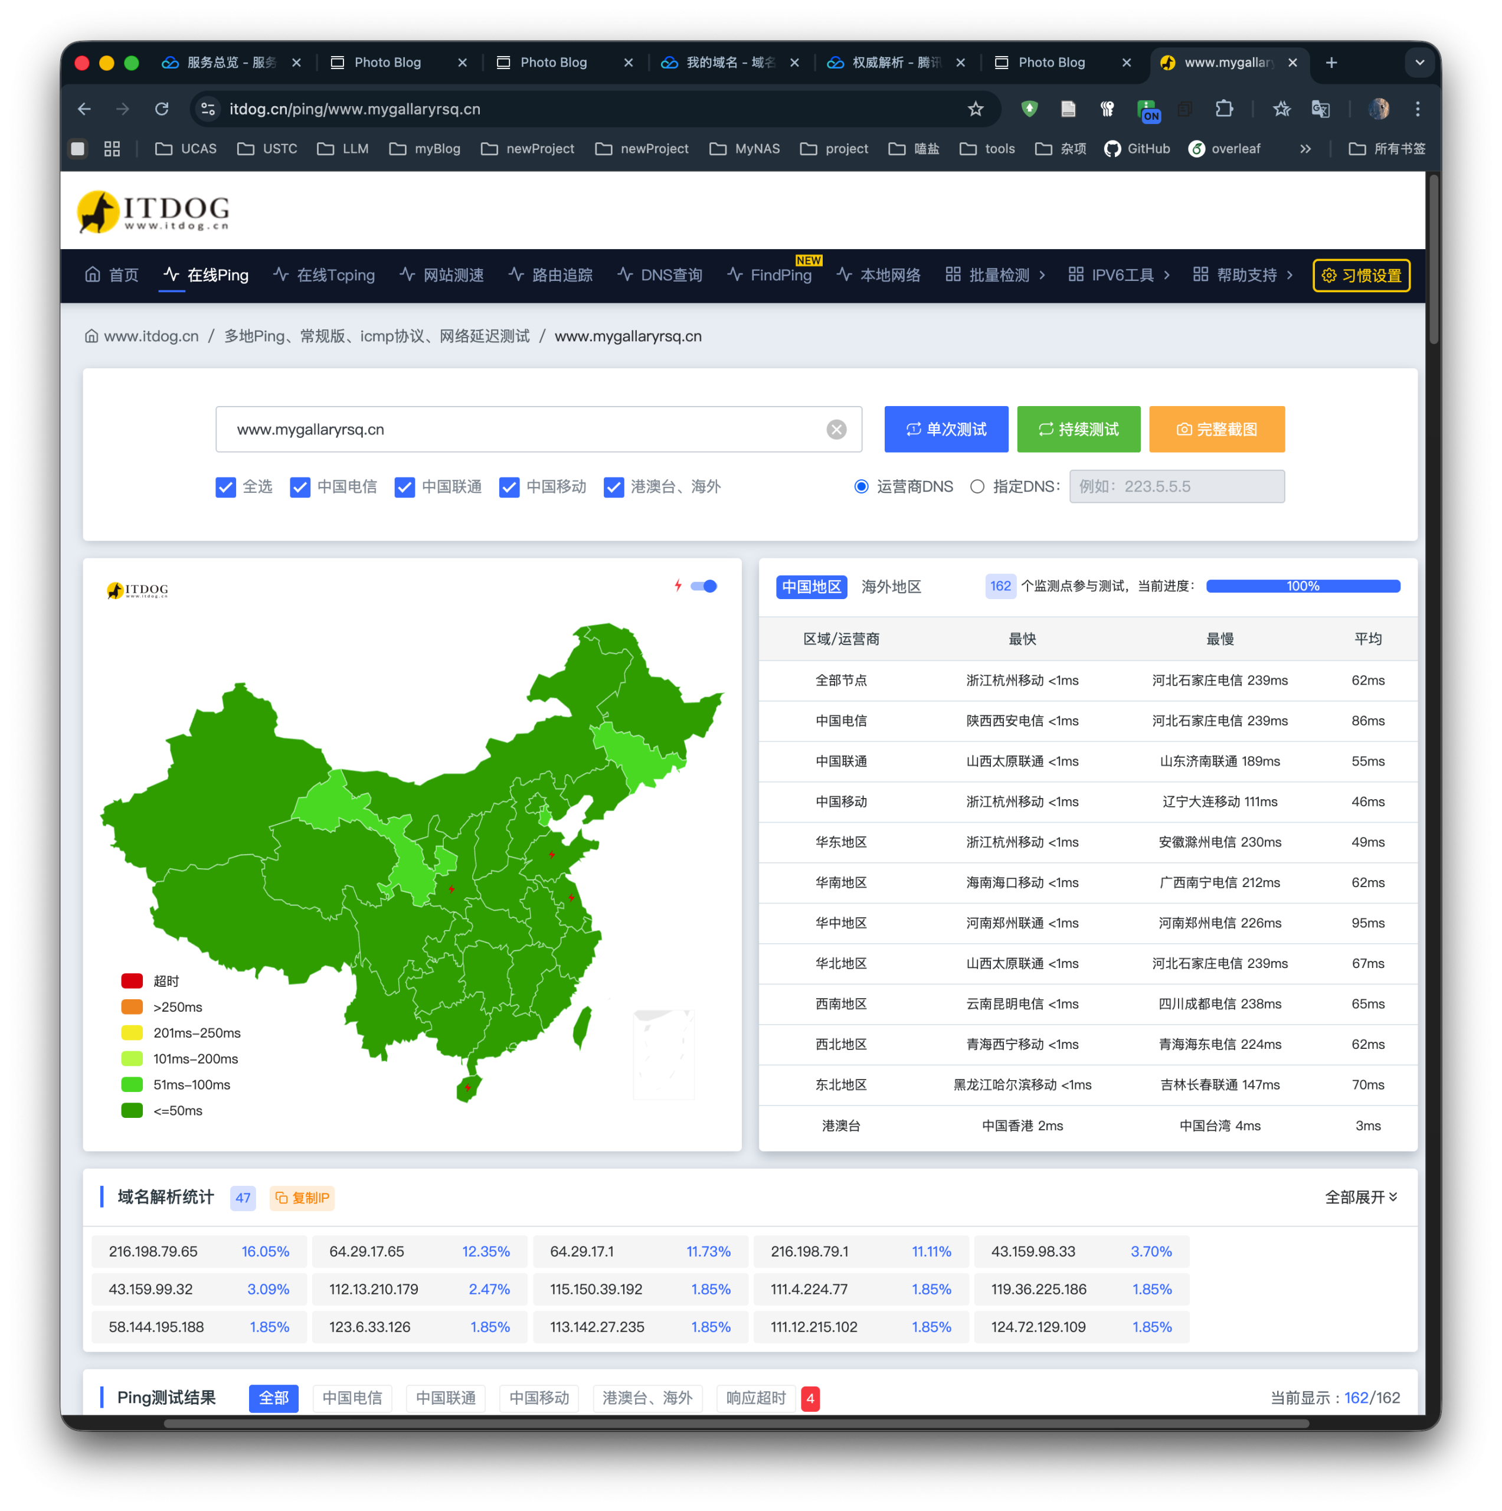
Task: Click the 复制IP button
Action: (302, 1198)
